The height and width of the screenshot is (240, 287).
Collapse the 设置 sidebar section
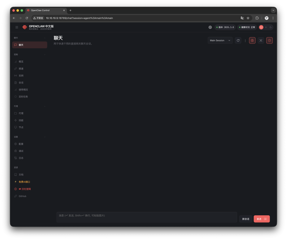point(45,137)
